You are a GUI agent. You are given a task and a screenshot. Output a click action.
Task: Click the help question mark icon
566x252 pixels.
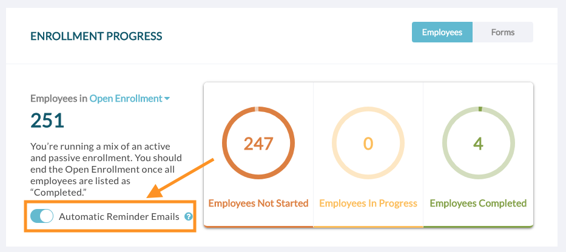189,217
